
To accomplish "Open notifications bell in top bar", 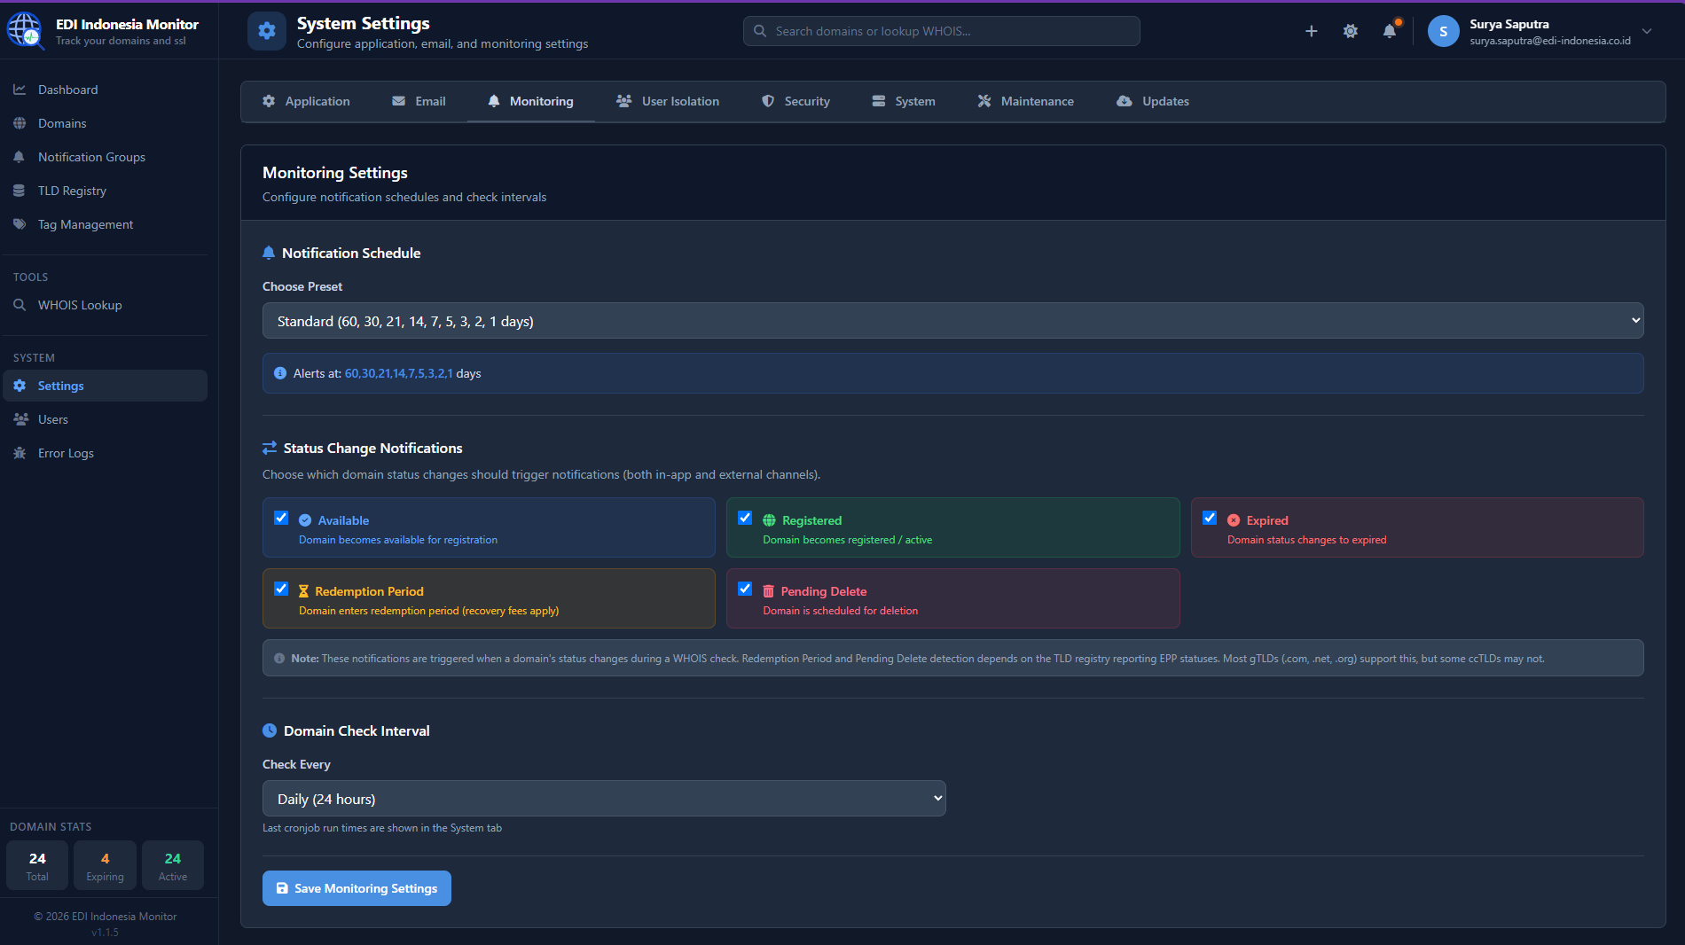I will pyautogui.click(x=1390, y=31).
